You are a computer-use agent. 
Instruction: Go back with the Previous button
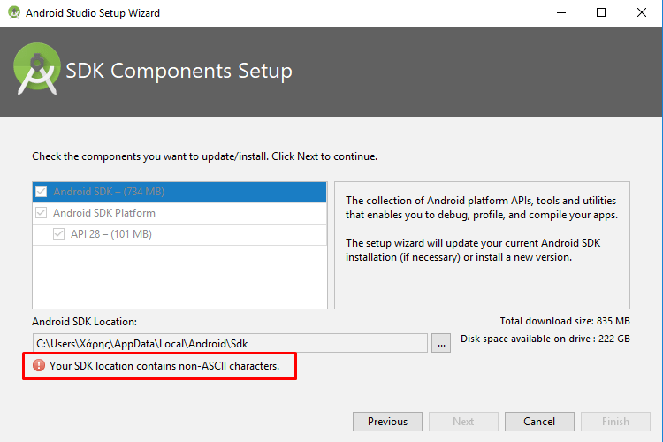387,422
